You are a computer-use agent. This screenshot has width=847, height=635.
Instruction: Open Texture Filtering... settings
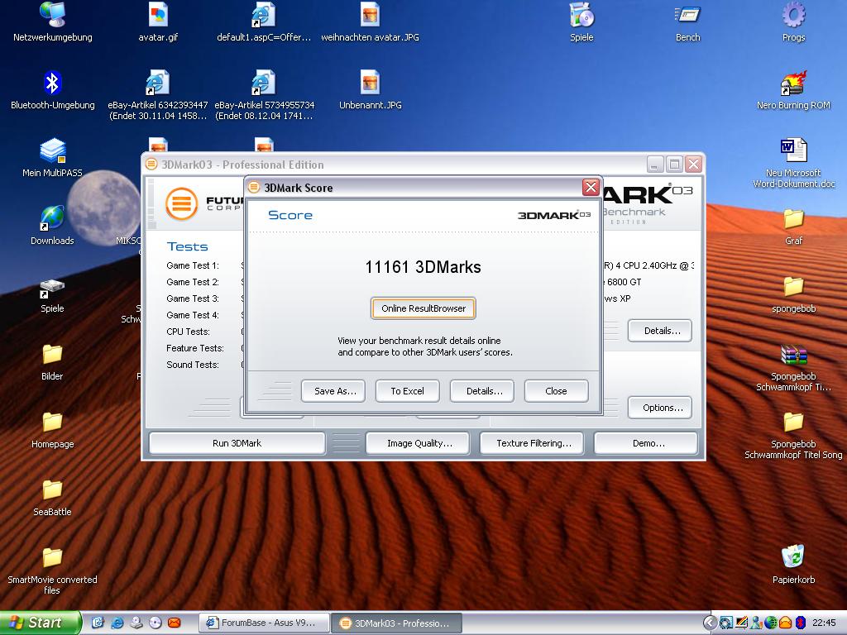[x=532, y=443]
